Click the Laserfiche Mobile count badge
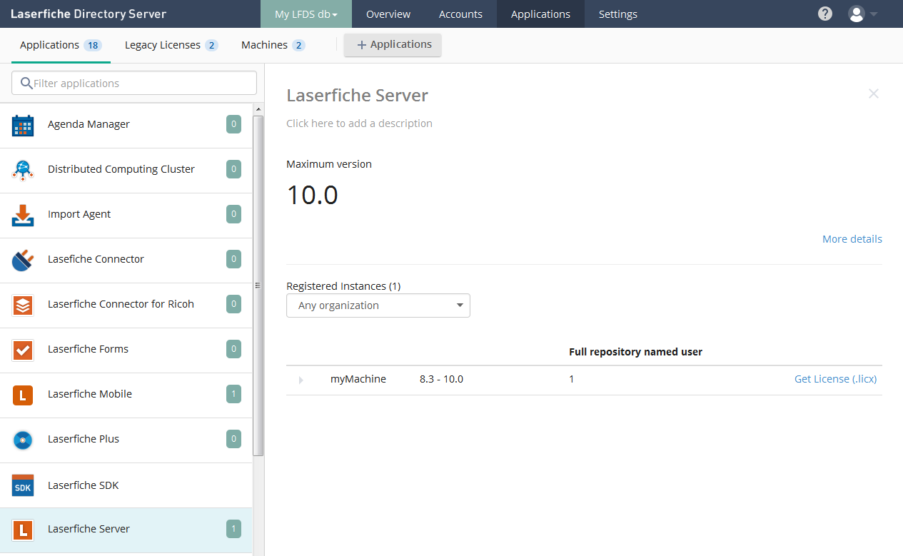Image resolution: width=903 pixels, height=556 pixels. point(233,394)
